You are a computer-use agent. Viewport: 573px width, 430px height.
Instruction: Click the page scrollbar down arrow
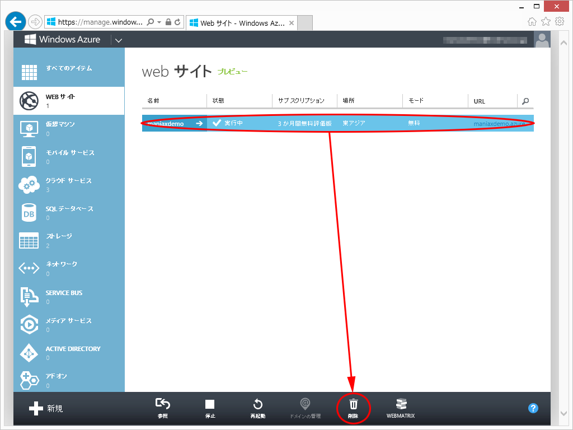[x=564, y=413]
